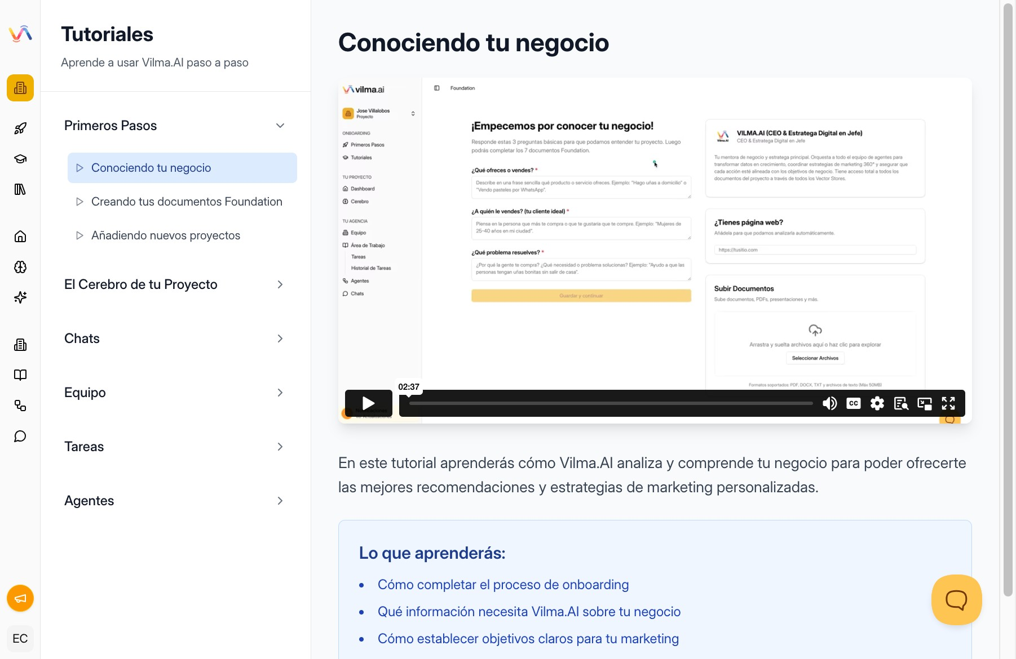Open the brain Cerebro icon
1016x659 pixels.
pos(20,267)
